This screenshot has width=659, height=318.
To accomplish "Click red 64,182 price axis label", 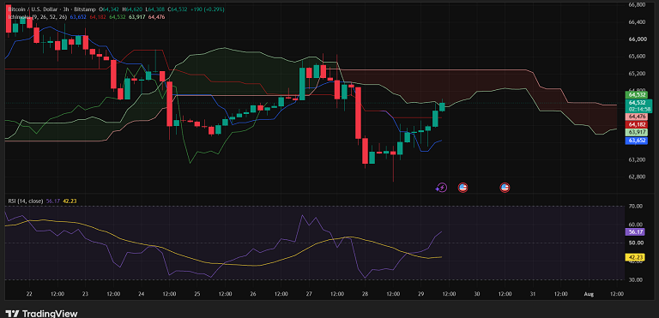I will (x=637, y=124).
